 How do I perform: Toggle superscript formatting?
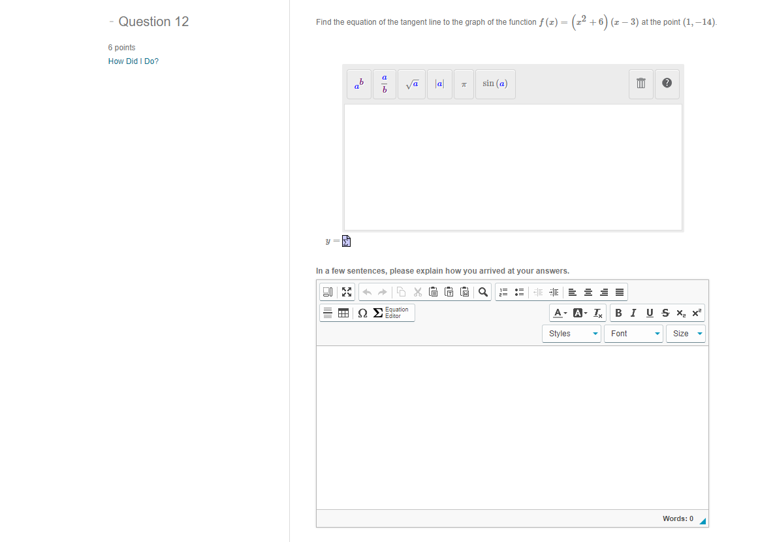[697, 313]
